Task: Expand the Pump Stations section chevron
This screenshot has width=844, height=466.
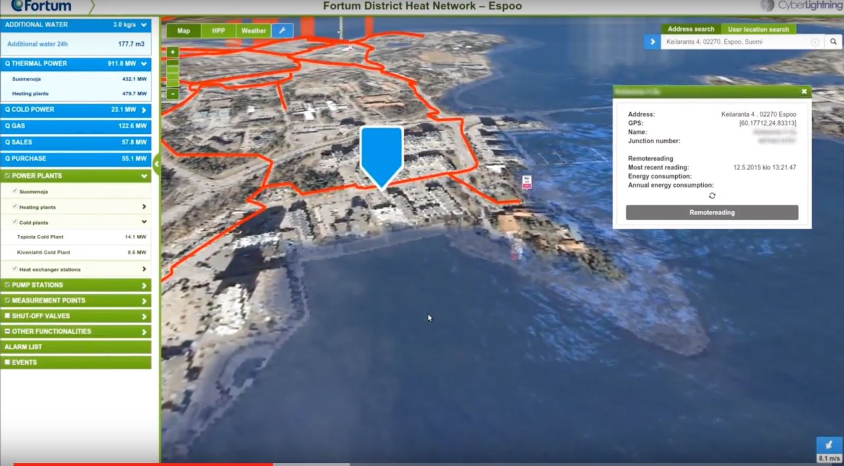Action: pyautogui.click(x=144, y=285)
